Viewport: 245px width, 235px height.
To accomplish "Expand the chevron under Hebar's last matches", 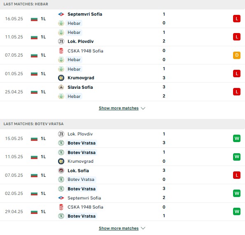I will 143,108.
